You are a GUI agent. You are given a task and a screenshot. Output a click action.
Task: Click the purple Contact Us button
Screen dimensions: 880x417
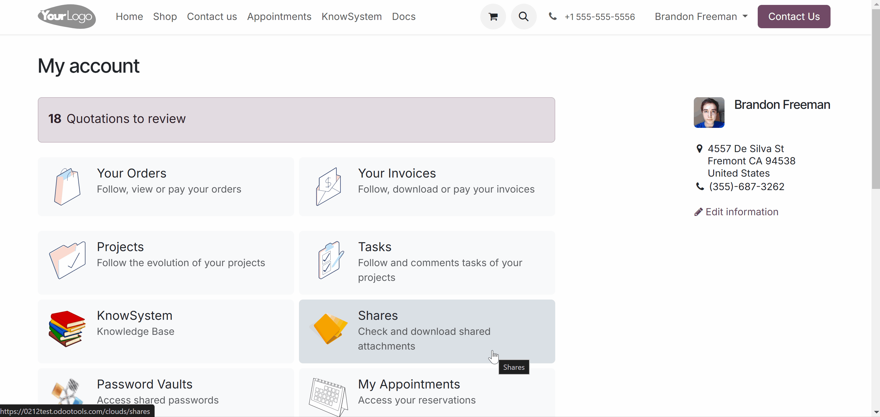794,16
